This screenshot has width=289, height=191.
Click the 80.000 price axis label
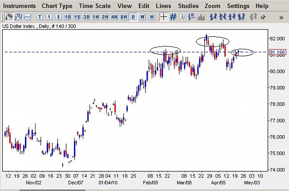(277, 71)
